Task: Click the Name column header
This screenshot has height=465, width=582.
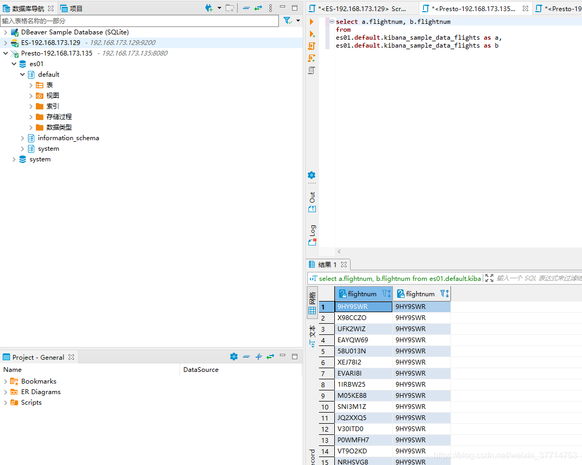Action: [x=90, y=369]
